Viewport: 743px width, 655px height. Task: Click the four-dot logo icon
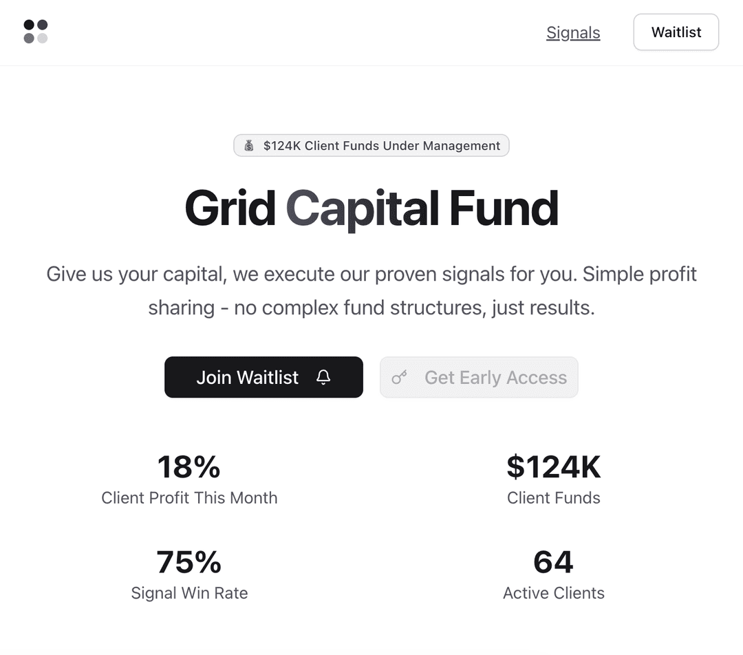(36, 32)
